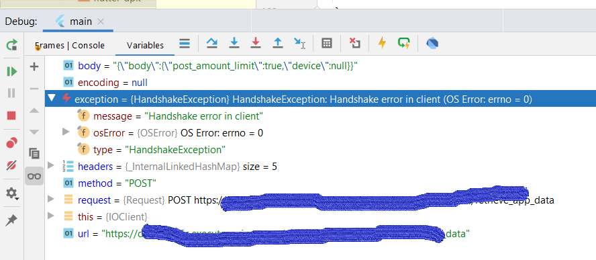Click Force Step Into red arrow
This screenshot has height=260, width=596.
click(x=256, y=43)
